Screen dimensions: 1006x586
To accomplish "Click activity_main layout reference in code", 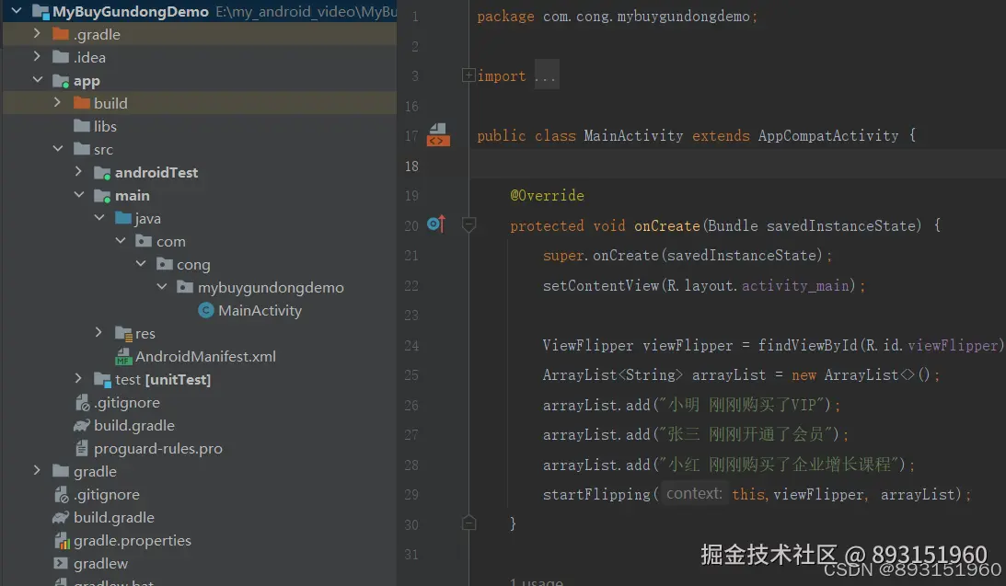I will pyautogui.click(x=795, y=285).
